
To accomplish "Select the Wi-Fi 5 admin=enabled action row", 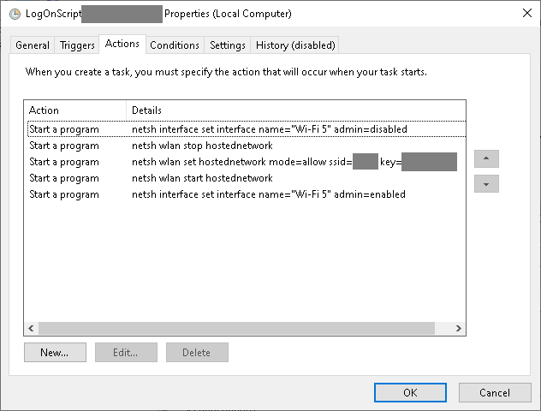I will pos(244,194).
